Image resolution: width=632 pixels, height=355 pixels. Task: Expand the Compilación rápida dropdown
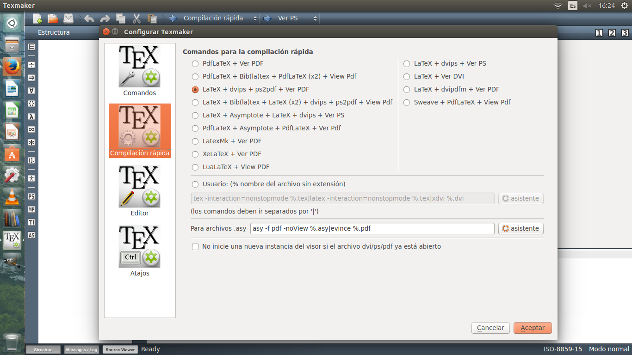255,18
